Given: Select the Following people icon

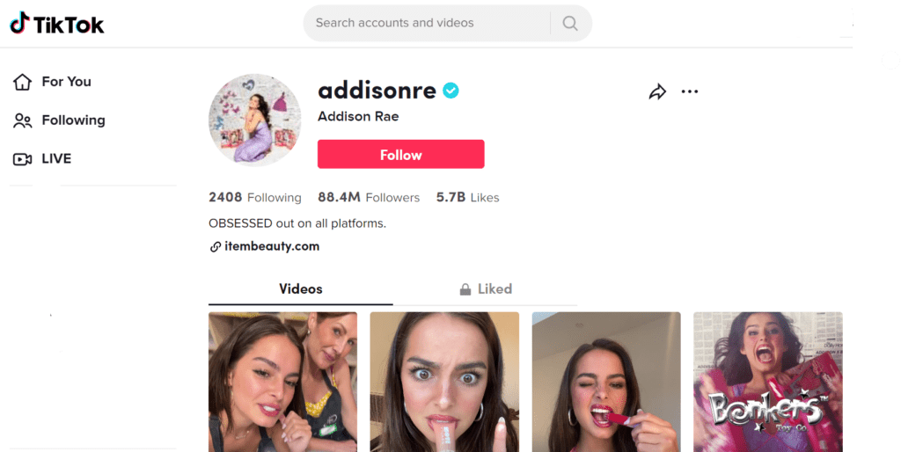Looking at the screenshot, I should click(x=22, y=120).
